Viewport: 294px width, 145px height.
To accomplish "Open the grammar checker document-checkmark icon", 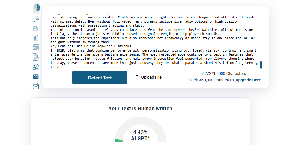I will (x=36, y=57).
